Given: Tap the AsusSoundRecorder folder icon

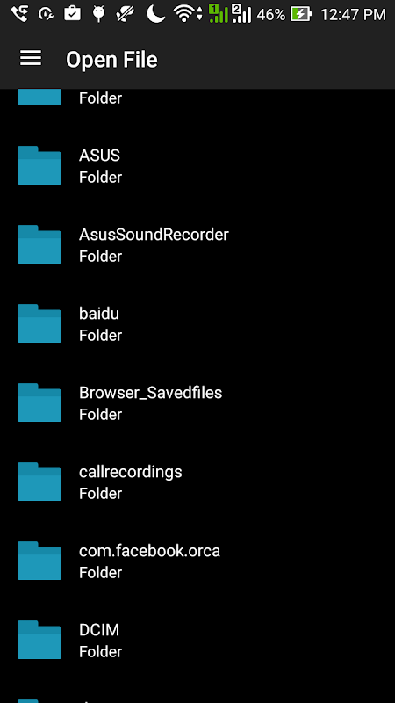Looking at the screenshot, I should [x=39, y=244].
